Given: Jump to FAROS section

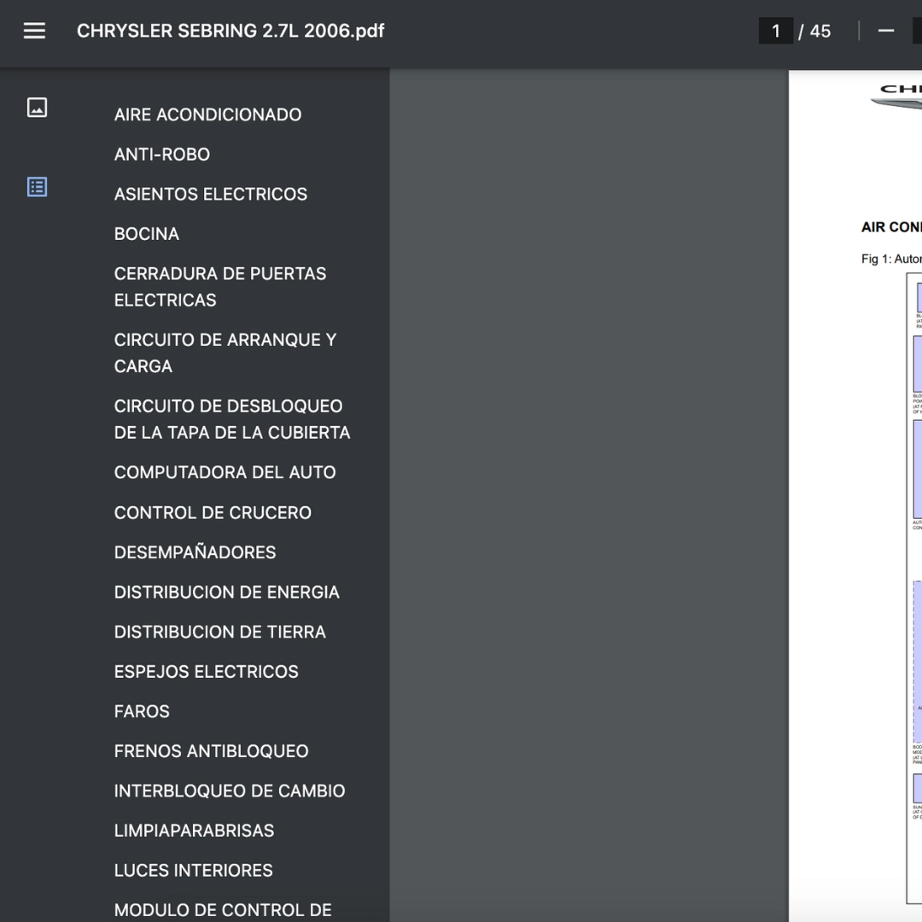Looking at the screenshot, I should 142,711.
